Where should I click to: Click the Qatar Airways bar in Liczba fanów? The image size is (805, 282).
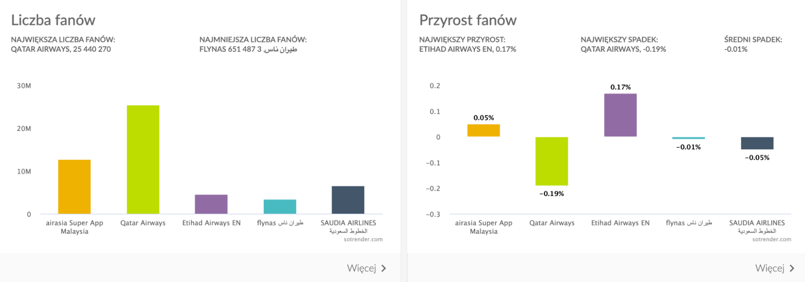point(143,159)
